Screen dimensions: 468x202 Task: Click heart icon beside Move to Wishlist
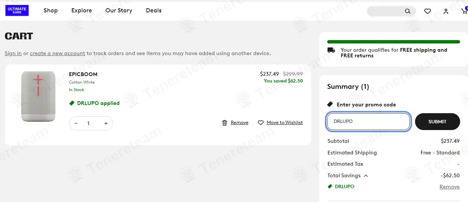261,123
